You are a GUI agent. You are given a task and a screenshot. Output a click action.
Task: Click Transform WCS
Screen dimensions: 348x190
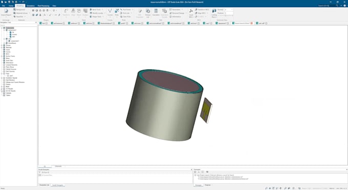coord(202,10)
